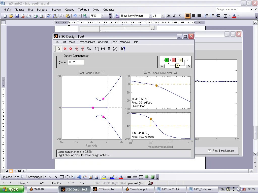258x193 pixels.
Task: Pick the add complex zero tool
Action: pyautogui.click(x=83, y=49)
